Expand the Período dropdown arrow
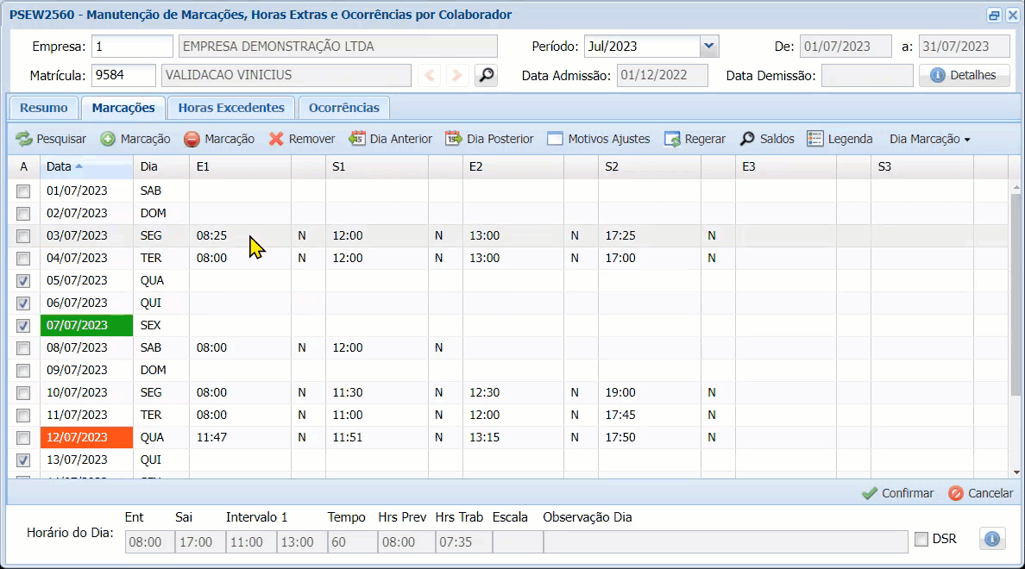Screen dimensions: 1025x569 pyautogui.click(x=708, y=47)
